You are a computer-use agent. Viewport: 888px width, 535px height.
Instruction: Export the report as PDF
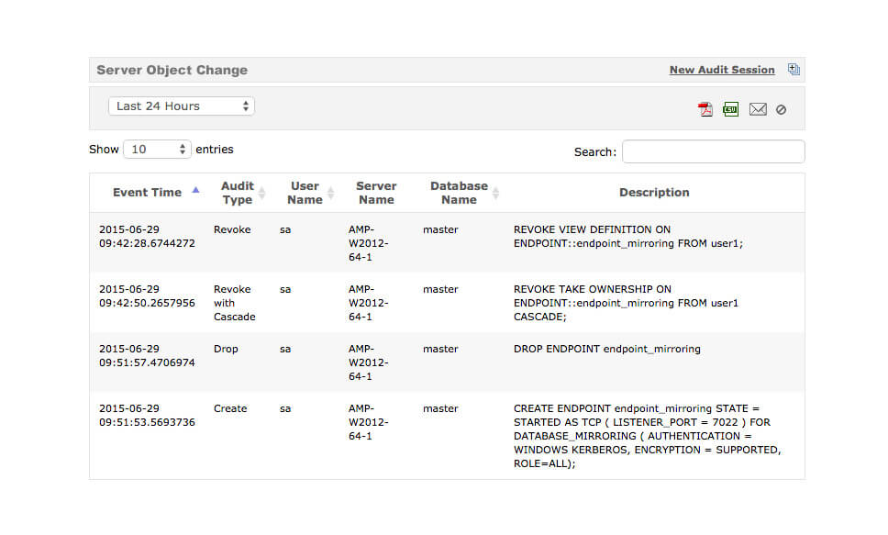click(705, 109)
